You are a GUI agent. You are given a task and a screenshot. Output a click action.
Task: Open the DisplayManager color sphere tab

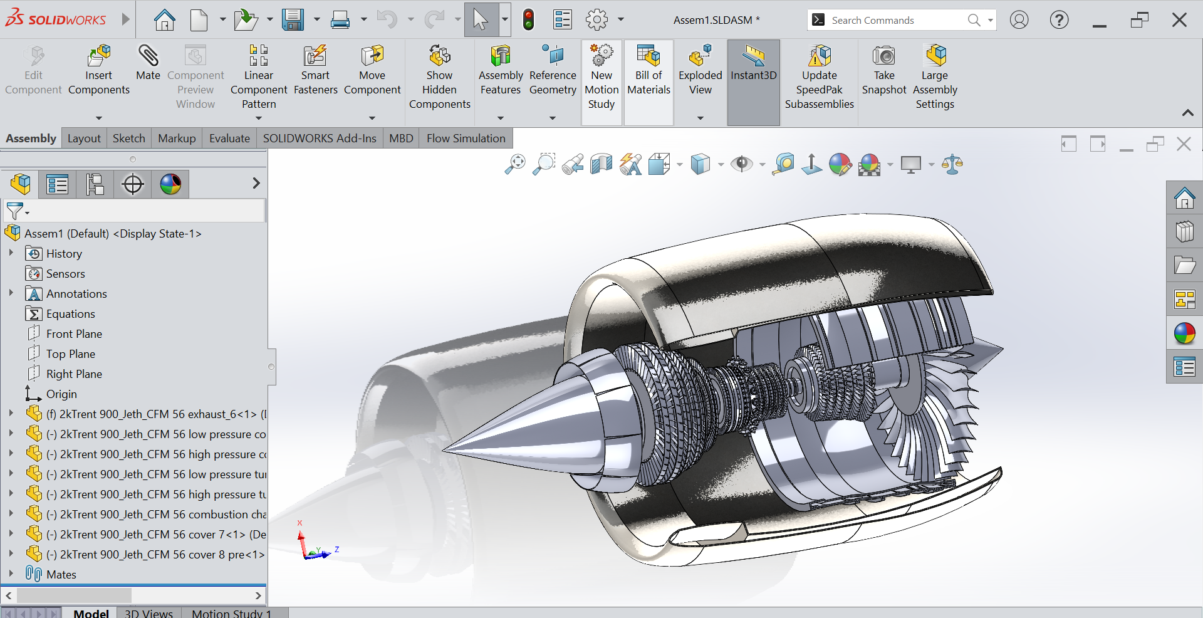pos(170,184)
